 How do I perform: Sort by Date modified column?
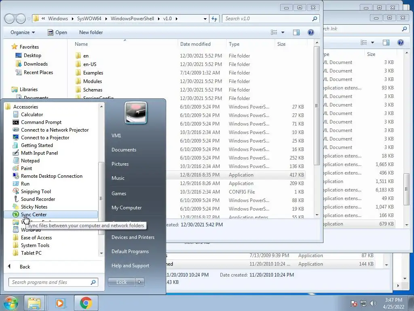195,44
